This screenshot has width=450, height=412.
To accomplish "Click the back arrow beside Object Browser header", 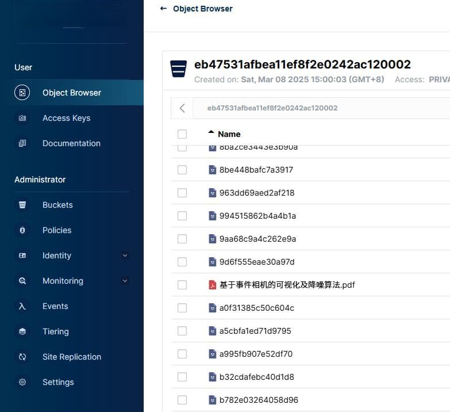I will coord(163,9).
